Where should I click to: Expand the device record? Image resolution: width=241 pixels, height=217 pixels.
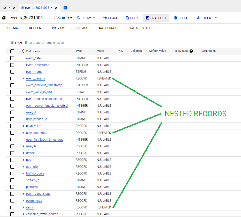23,153
